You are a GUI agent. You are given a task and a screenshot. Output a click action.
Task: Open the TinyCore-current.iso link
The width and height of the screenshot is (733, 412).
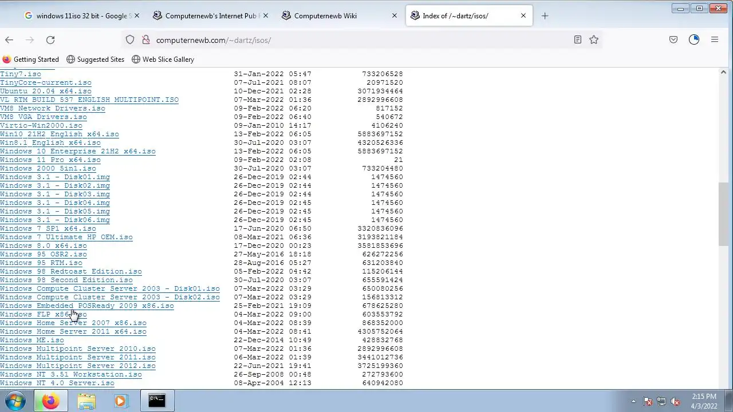click(46, 82)
